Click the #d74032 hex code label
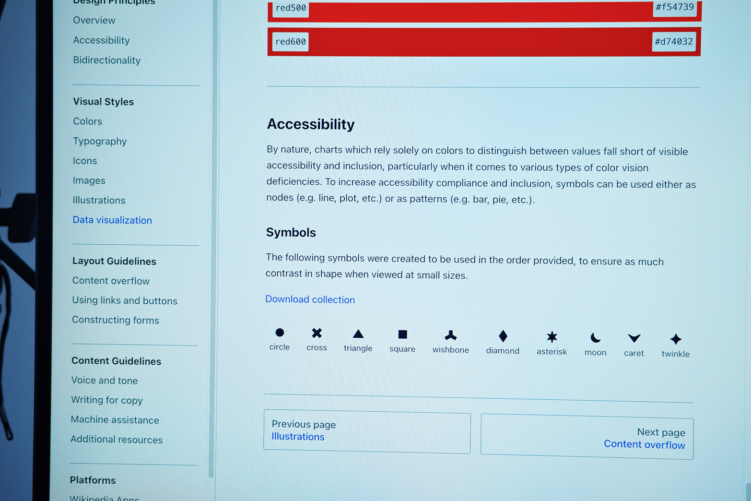The image size is (751, 501). [674, 42]
